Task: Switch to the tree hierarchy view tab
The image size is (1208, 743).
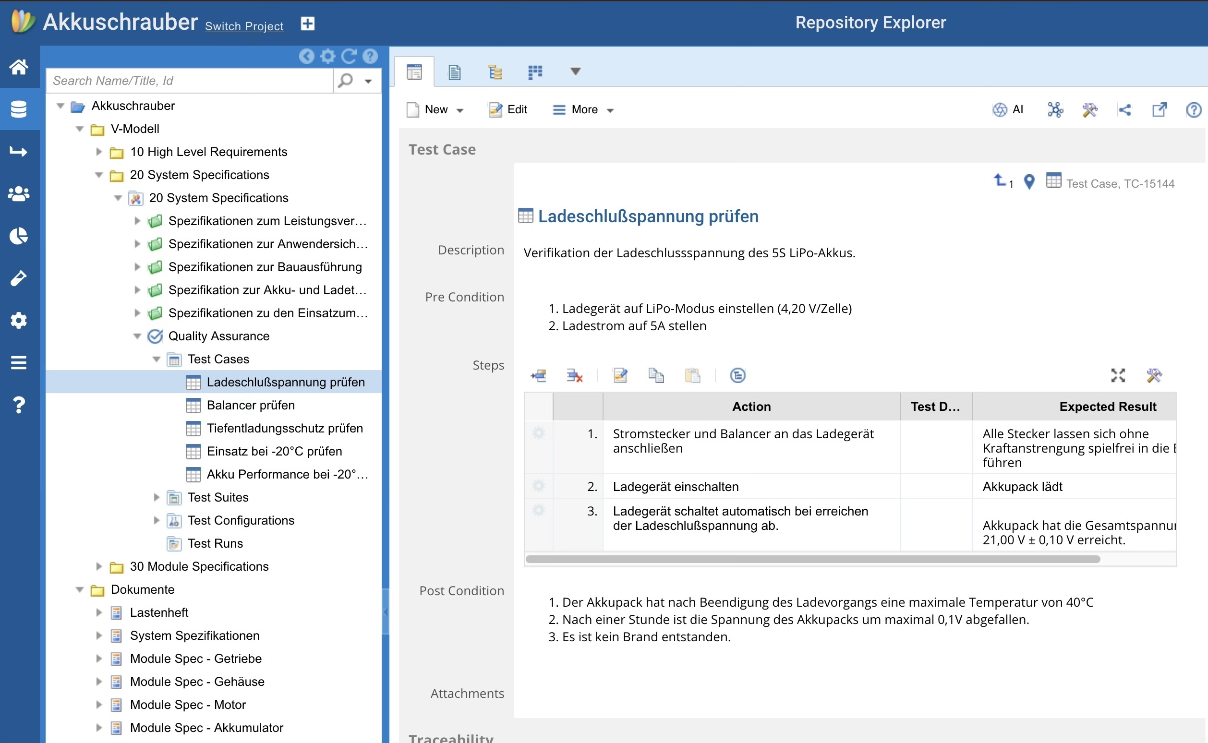Action: tap(495, 72)
